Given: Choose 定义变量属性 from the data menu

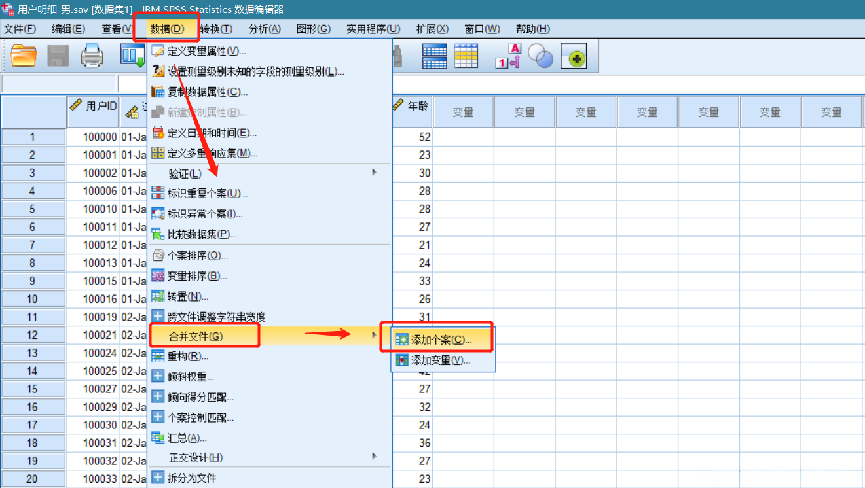Looking at the screenshot, I should pyautogui.click(x=270, y=51).
